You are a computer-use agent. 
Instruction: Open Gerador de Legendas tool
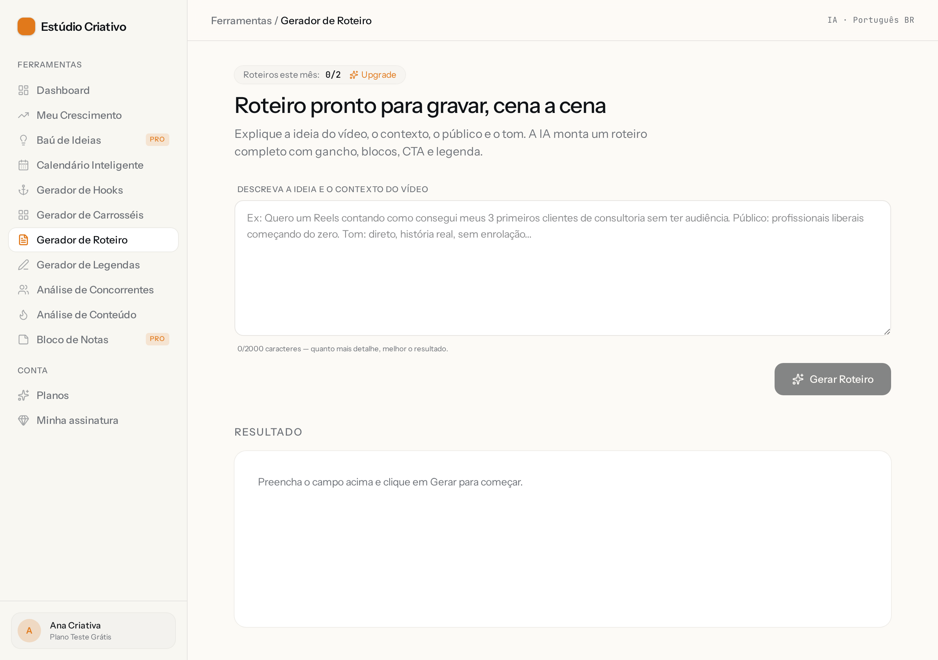(x=93, y=265)
